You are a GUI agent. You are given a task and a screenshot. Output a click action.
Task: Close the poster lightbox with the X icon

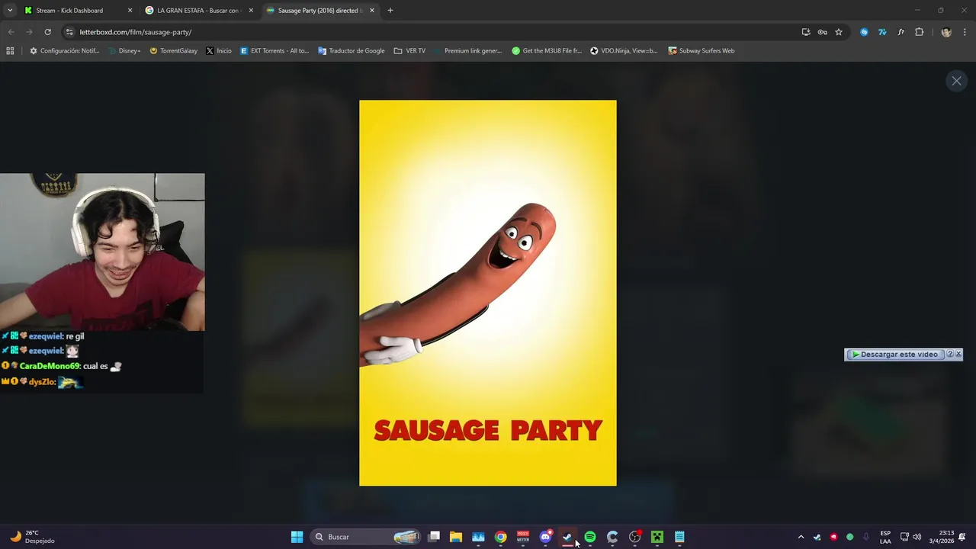[x=956, y=81]
